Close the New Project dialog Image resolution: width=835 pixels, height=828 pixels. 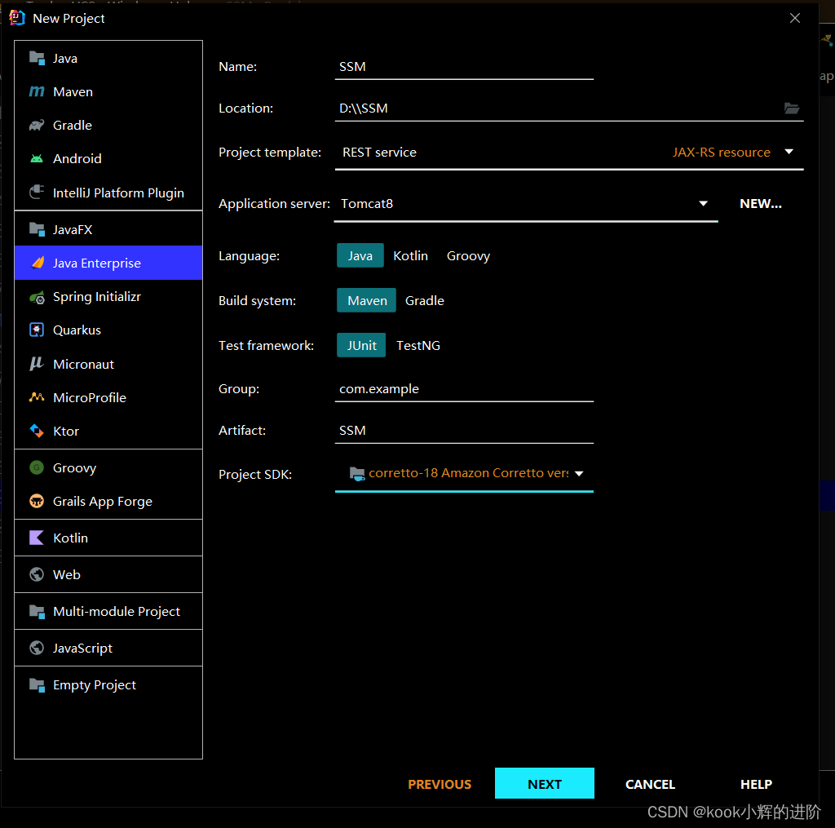794,18
